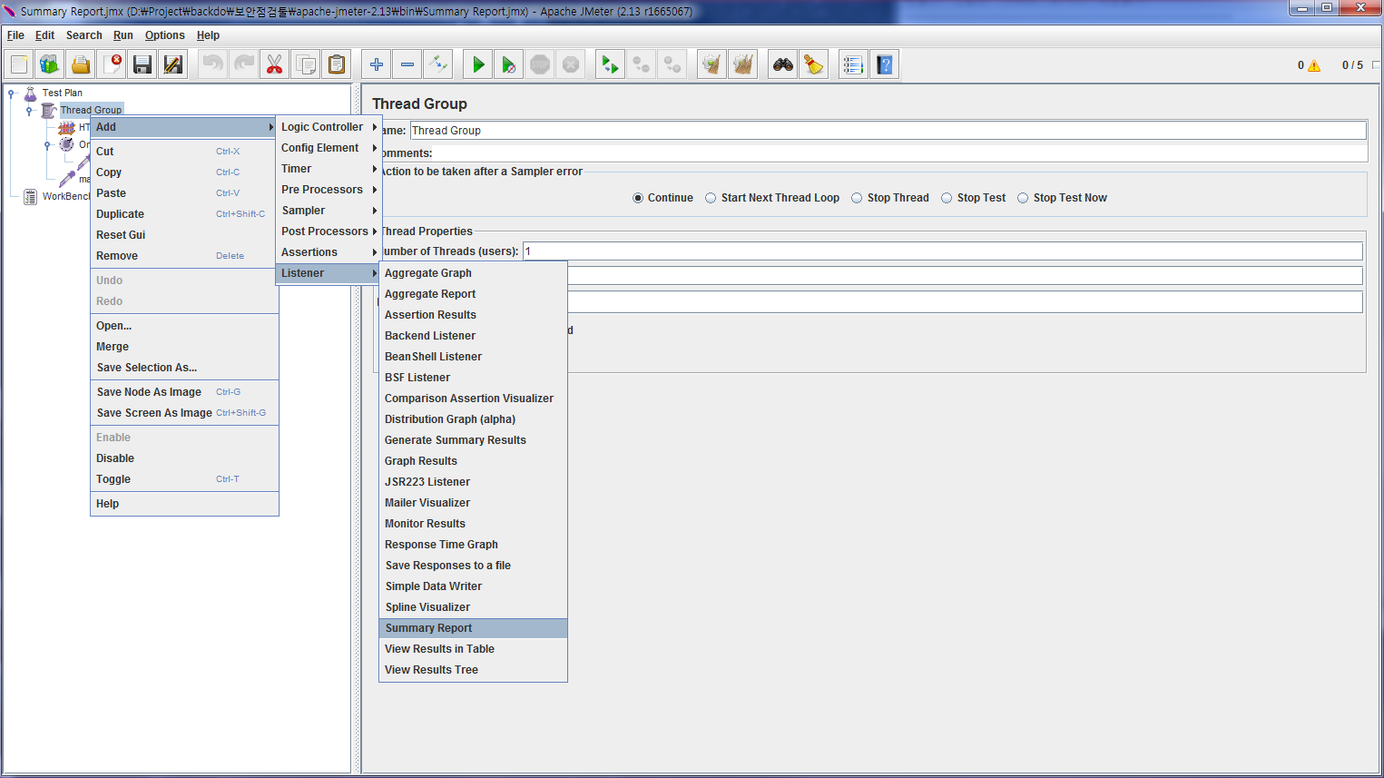Image resolution: width=1384 pixels, height=778 pixels.
Task: Open the Options menu
Action: 165,35
